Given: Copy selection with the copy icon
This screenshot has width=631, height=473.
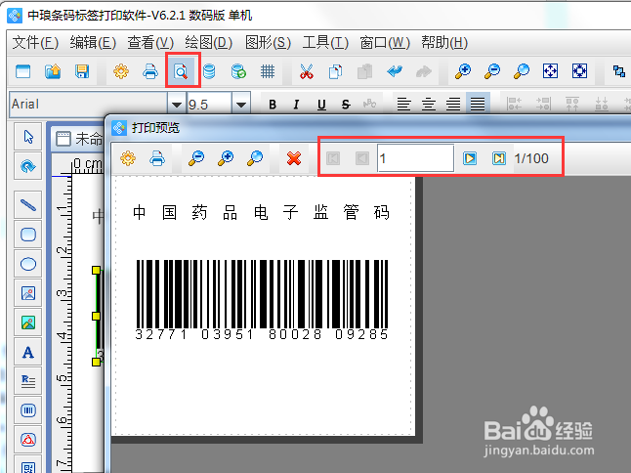Looking at the screenshot, I should pyautogui.click(x=335, y=71).
